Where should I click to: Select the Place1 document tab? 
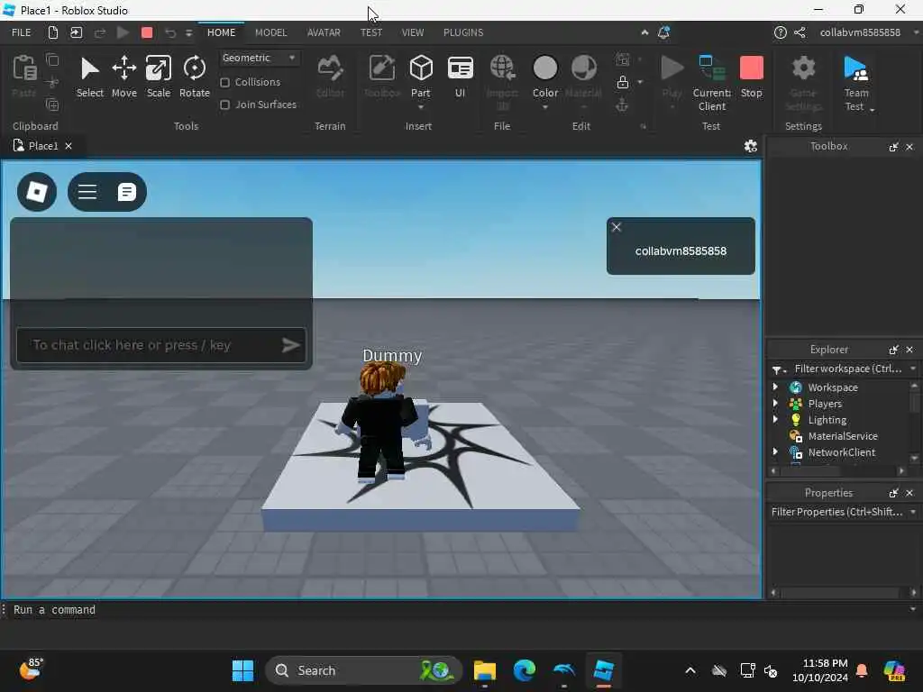click(x=43, y=146)
